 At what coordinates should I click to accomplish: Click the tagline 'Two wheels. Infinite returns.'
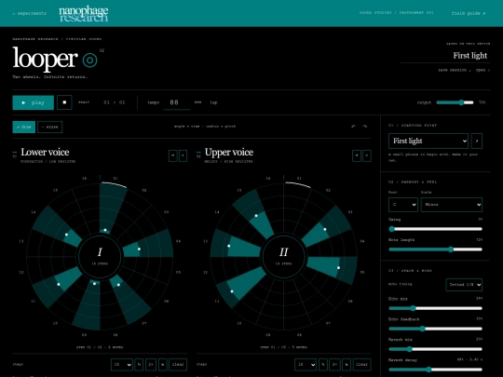tap(50, 77)
